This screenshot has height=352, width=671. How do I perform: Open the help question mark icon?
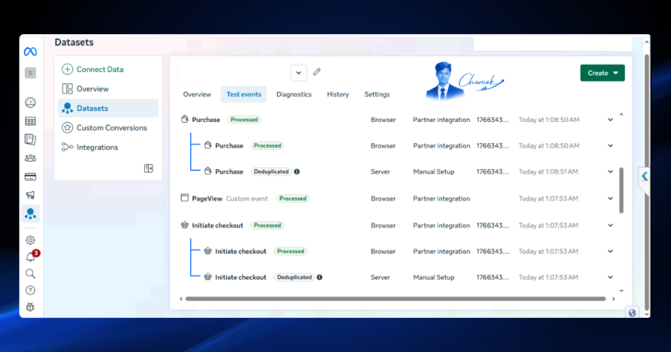pyautogui.click(x=30, y=290)
